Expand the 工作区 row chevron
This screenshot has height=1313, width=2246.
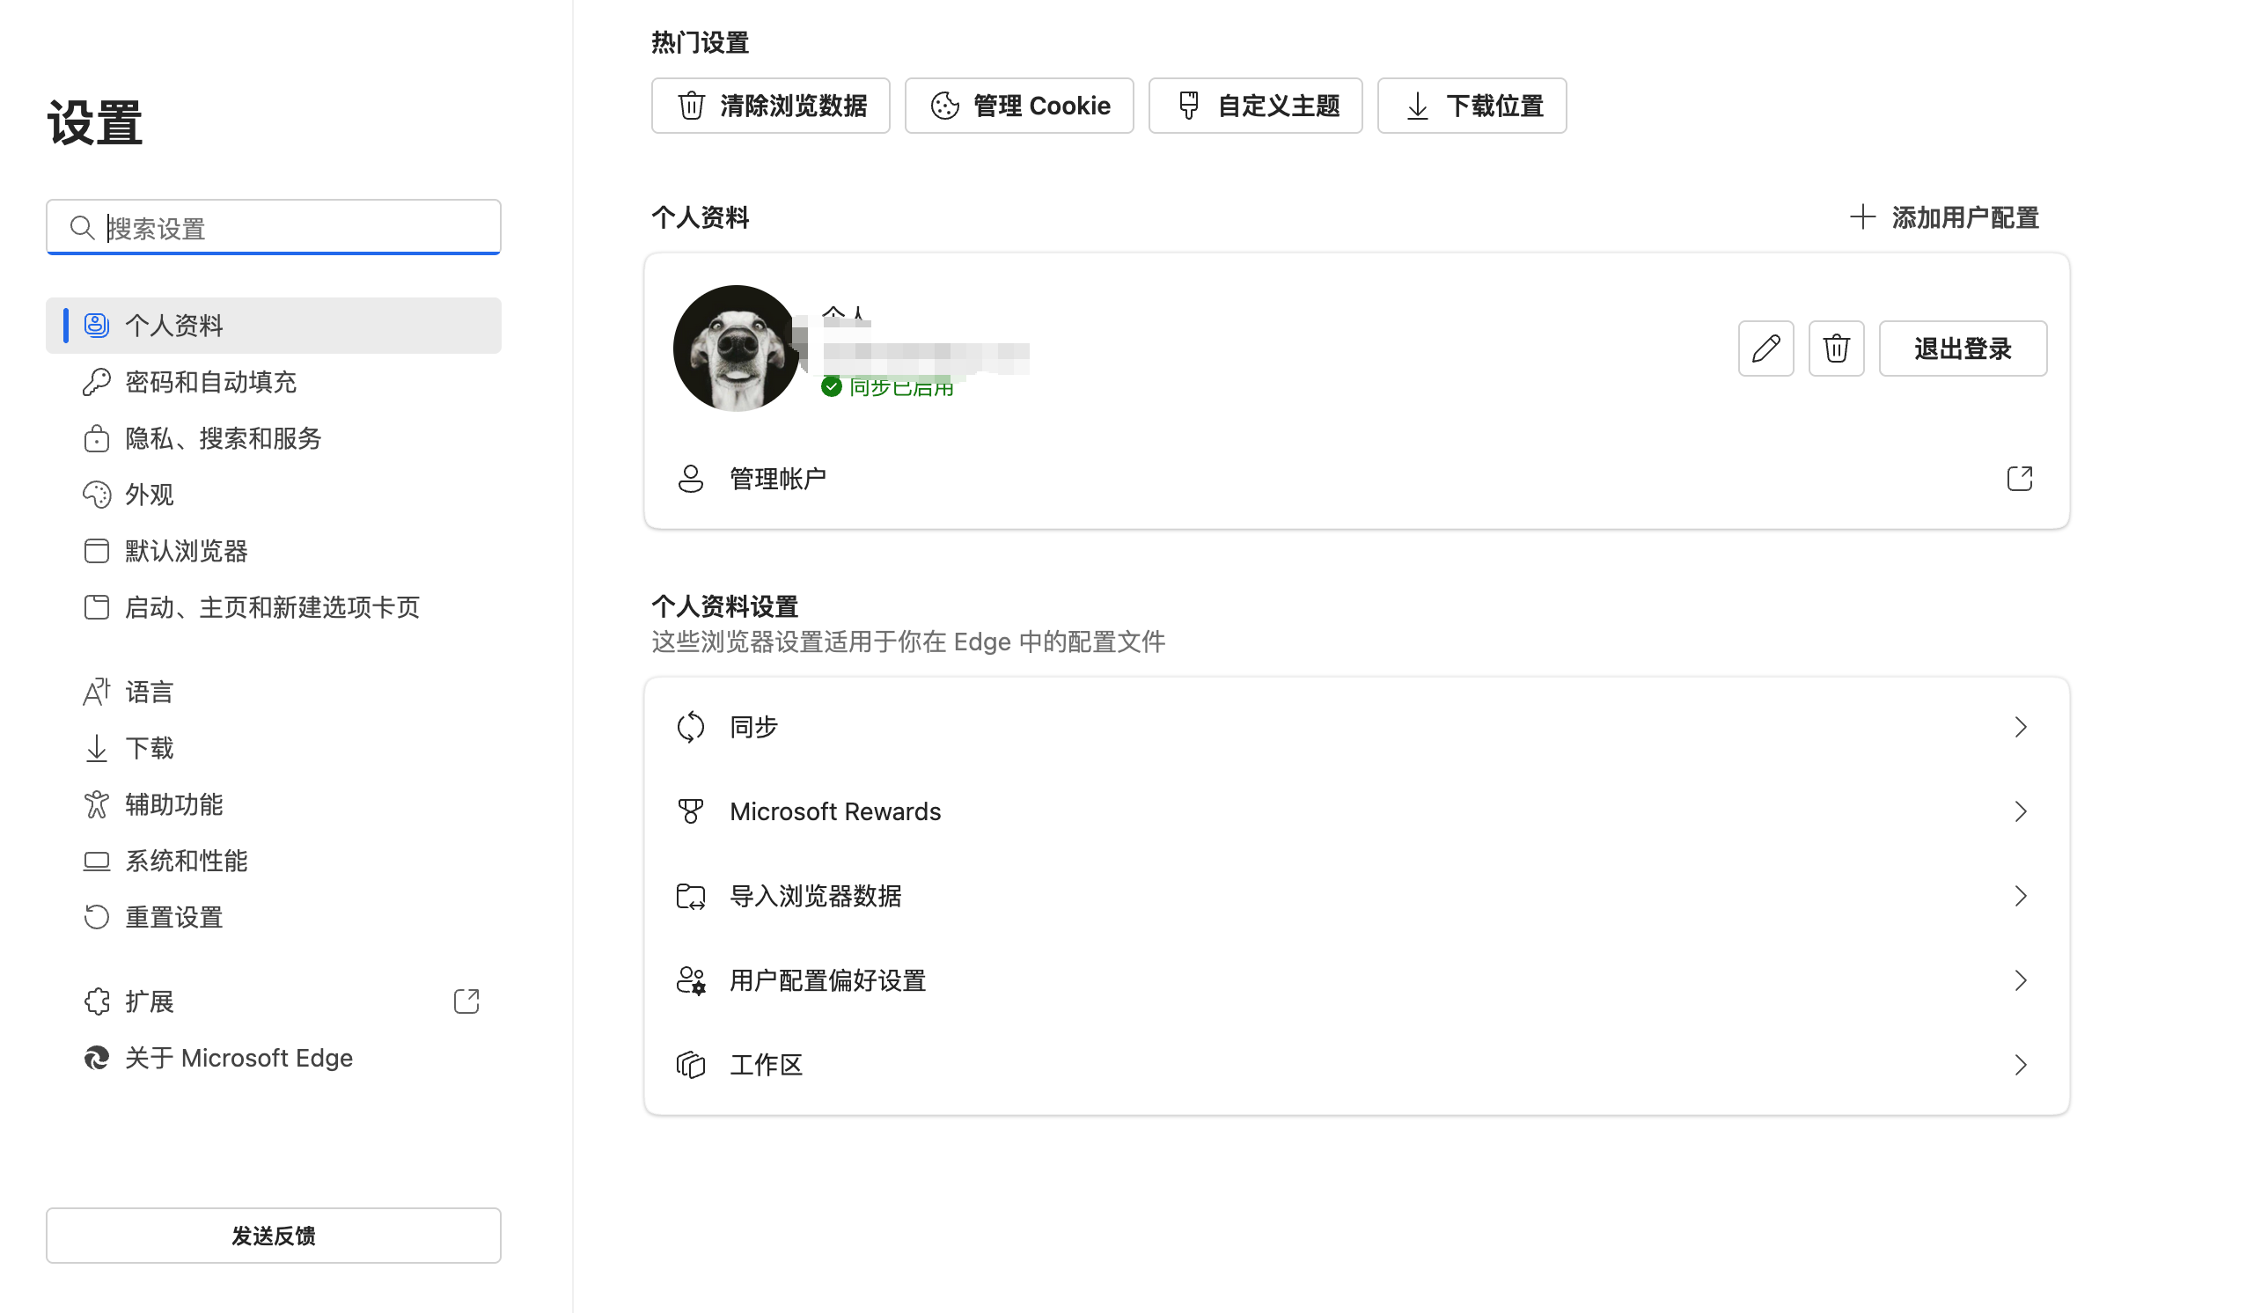click(x=2020, y=1064)
